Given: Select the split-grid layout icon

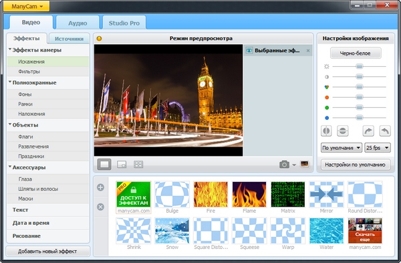Looking at the screenshot, I should pyautogui.click(x=138, y=165).
